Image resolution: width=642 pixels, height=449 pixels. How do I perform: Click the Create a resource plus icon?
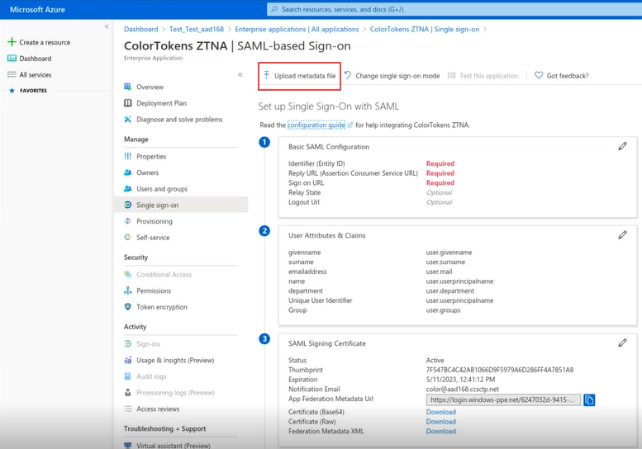pos(12,42)
